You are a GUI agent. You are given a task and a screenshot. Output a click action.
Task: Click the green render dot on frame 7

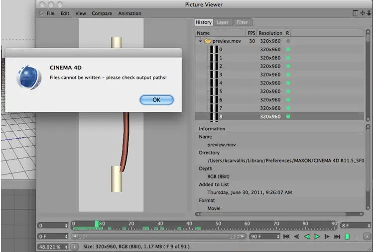[x=288, y=108]
